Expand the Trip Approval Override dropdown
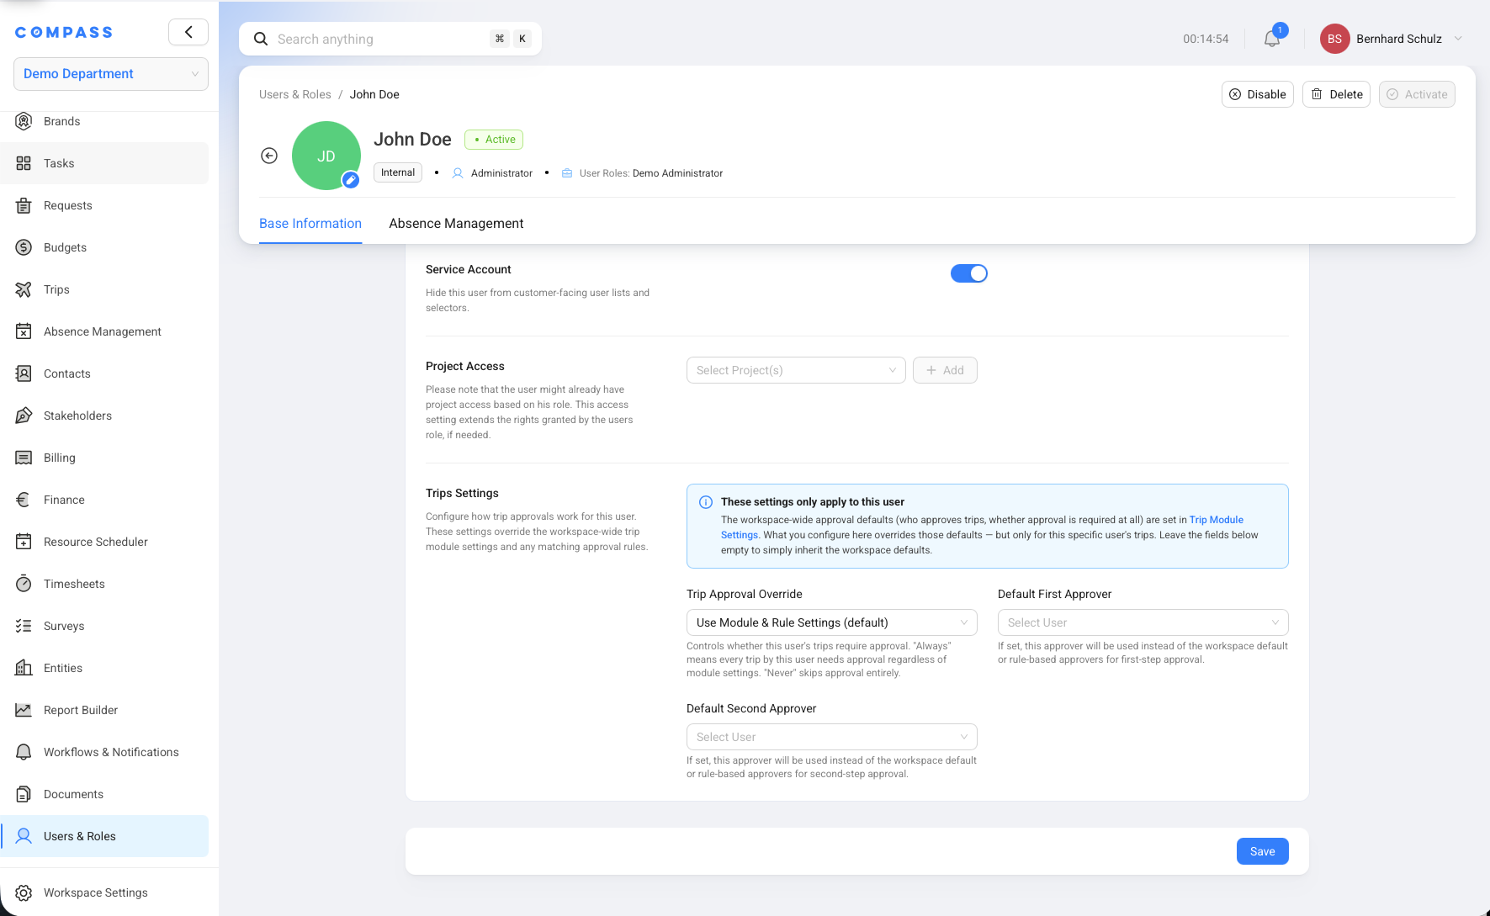This screenshot has width=1490, height=916. [832, 622]
